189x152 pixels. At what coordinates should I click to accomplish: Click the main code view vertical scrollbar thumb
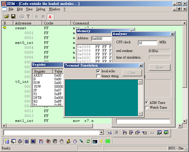[x=185, y=56]
